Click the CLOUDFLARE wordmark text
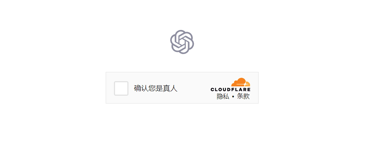Viewport: 365px width, 149px height. tap(230, 89)
